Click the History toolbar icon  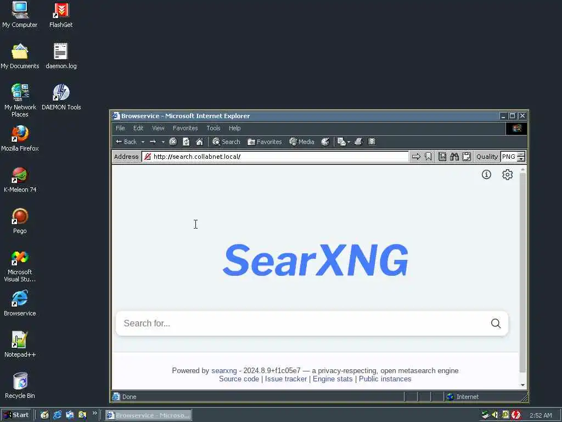325,142
